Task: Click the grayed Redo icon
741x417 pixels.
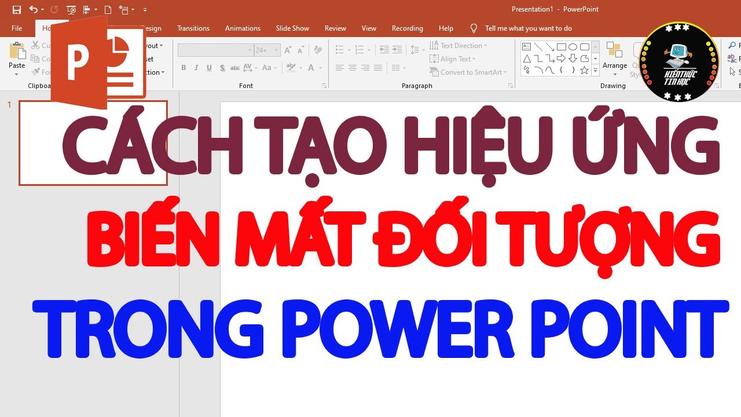Action: tap(54, 9)
